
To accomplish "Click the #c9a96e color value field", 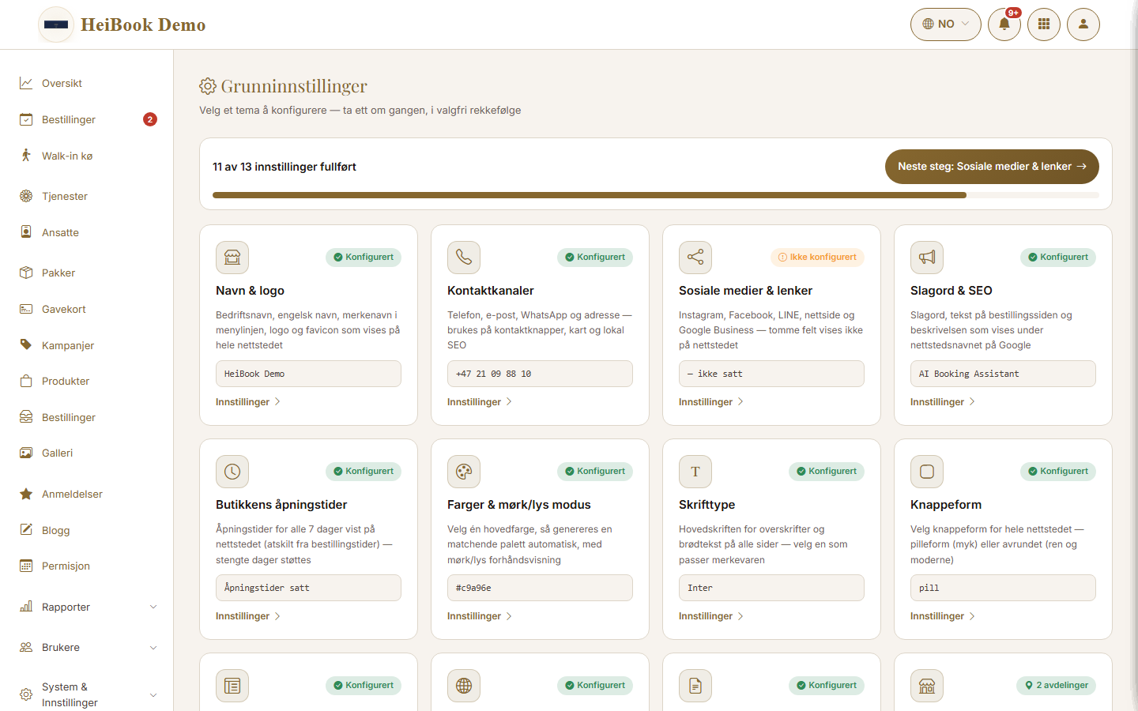I will pos(540,588).
